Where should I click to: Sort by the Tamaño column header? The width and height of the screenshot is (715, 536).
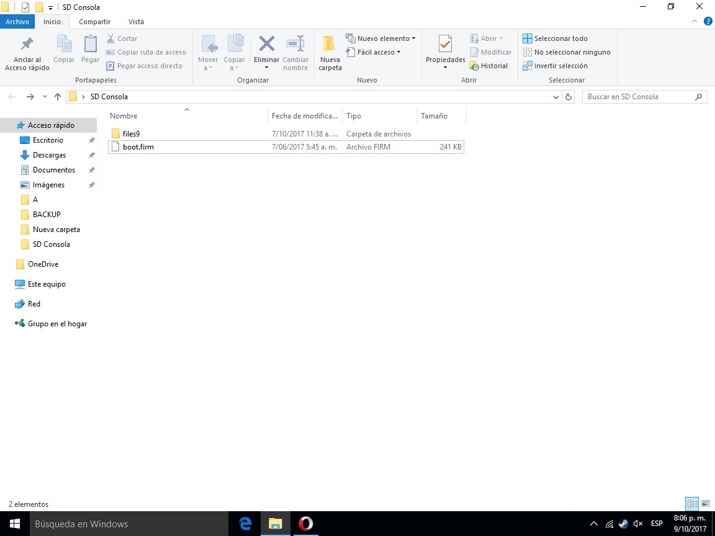click(434, 116)
